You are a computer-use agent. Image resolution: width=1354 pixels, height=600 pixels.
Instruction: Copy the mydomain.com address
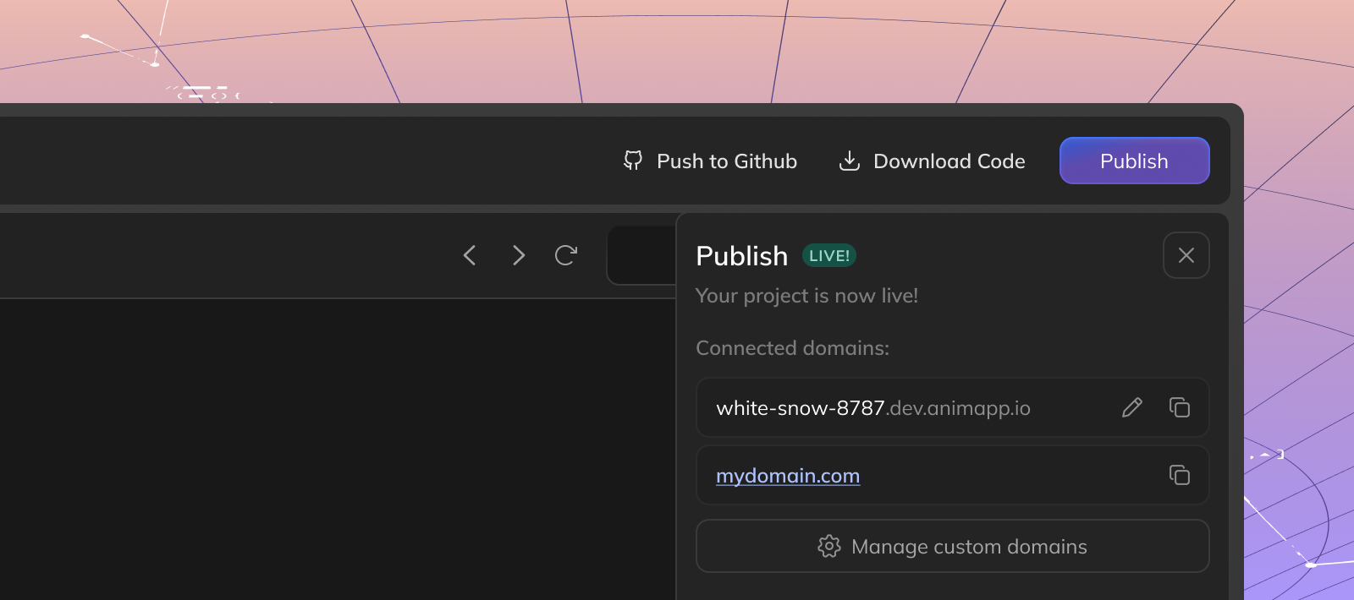pos(1180,475)
